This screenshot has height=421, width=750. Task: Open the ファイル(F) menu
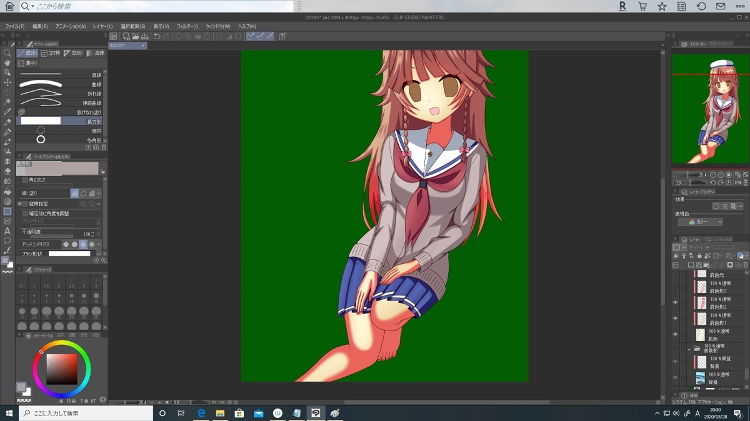click(x=15, y=26)
